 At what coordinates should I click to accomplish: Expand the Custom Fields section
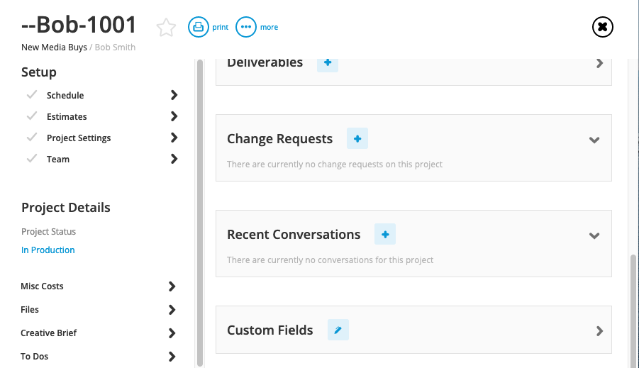599,331
